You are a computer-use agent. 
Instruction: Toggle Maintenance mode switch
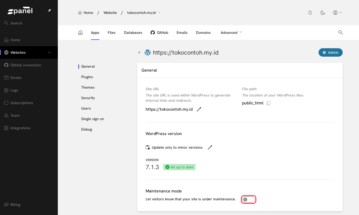coord(248,200)
